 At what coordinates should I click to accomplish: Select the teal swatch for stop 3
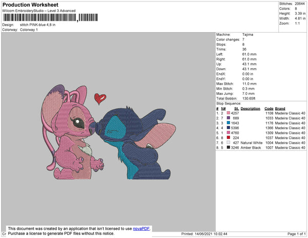pyautogui.click(x=228, y=123)
